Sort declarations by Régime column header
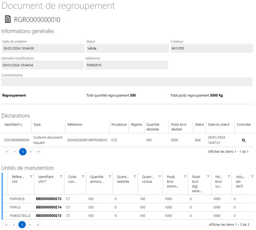256x230 pixels. click(x=136, y=125)
